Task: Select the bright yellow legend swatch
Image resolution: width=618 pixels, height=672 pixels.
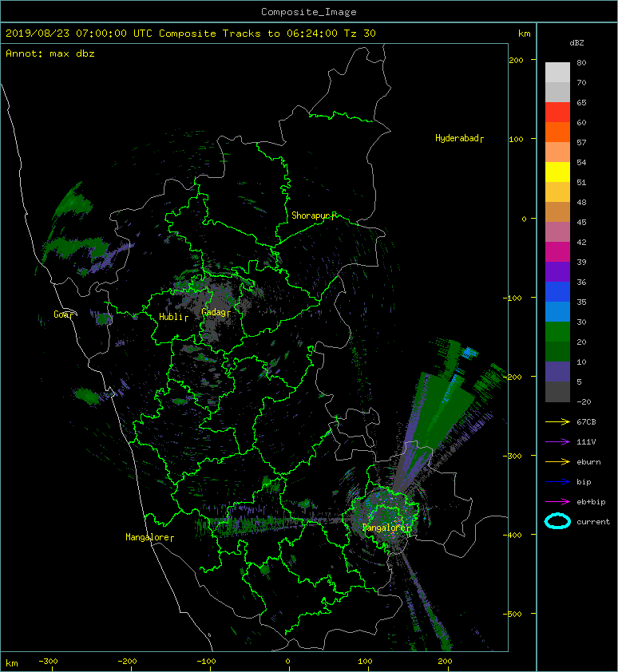Action: point(557,172)
